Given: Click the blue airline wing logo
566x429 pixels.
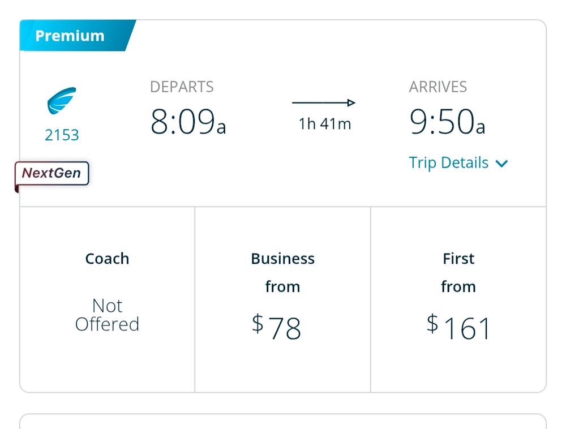Looking at the screenshot, I should 61,101.
